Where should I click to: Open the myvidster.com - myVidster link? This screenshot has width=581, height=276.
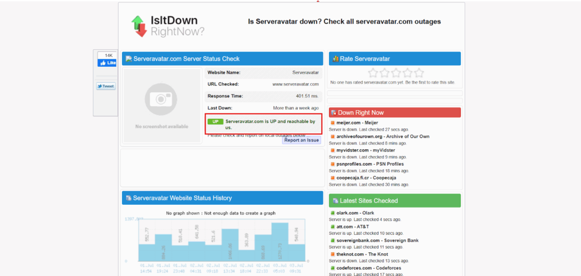tap(366, 150)
